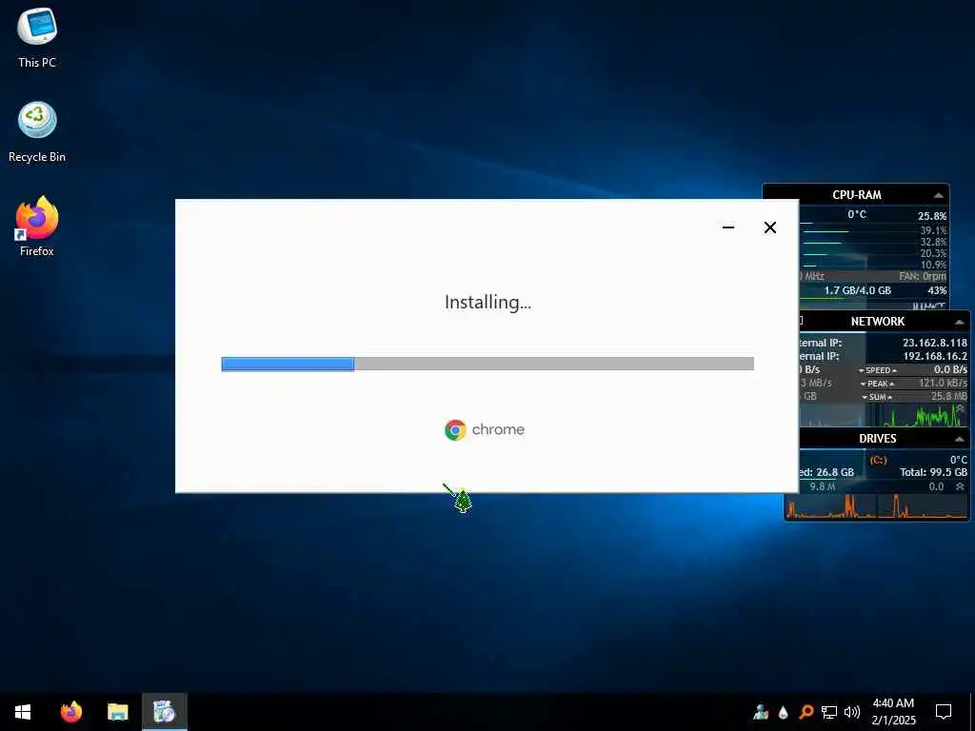Image resolution: width=975 pixels, height=731 pixels.
Task: Close the Chrome installer window
Action: [769, 227]
